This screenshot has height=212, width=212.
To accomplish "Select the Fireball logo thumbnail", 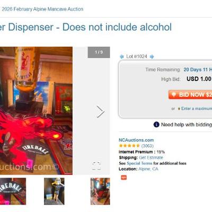I will click(13, 191).
